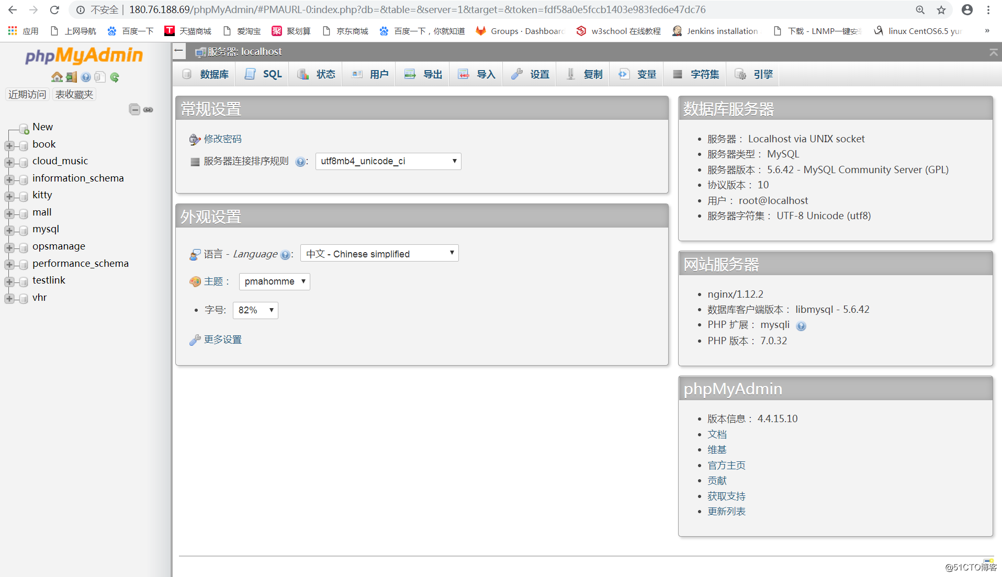Open Chrome three-dot menu
1002x577 pixels.
988,10
